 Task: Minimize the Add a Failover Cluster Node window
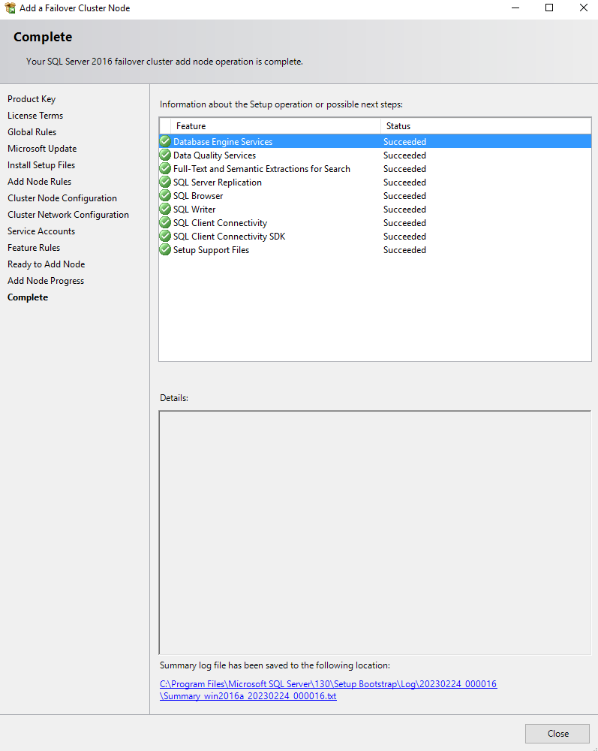coord(515,8)
